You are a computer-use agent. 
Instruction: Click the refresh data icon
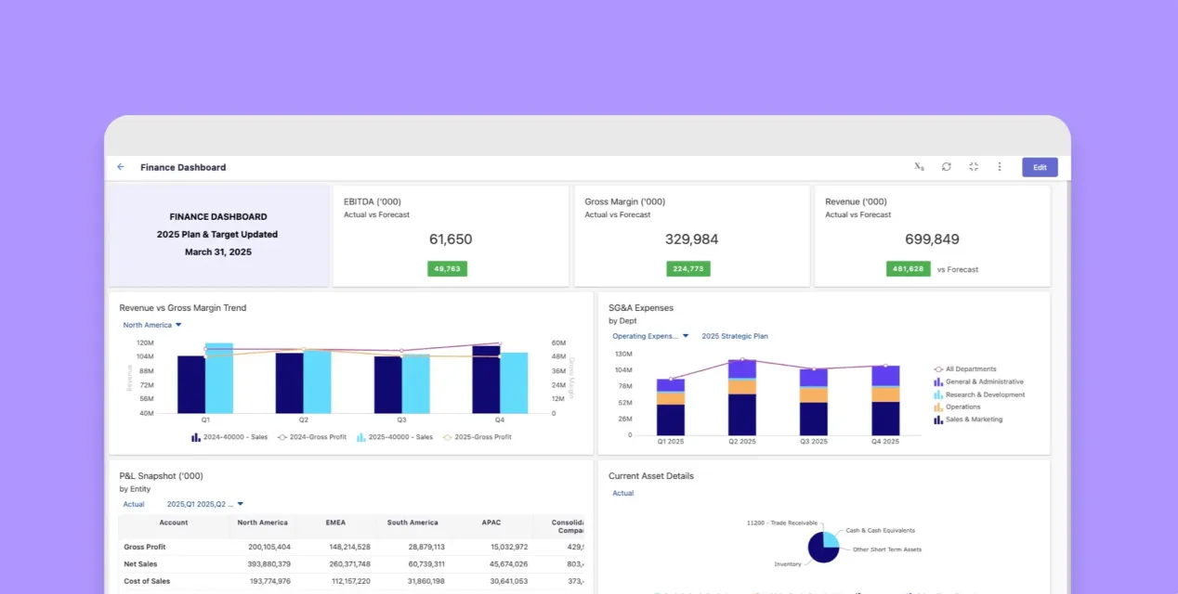946,166
